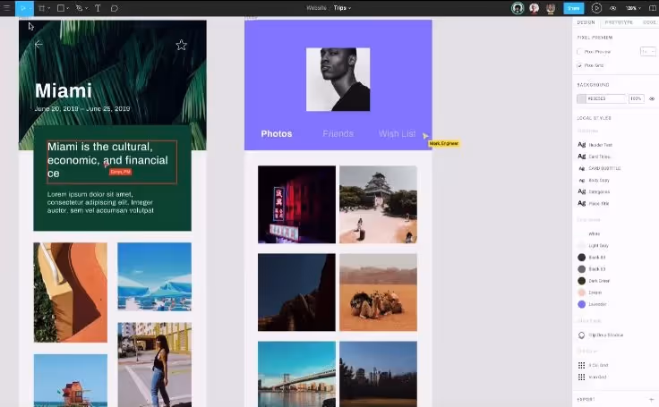Select the neon sign photo thumbnail
This screenshot has width=659, height=407.
[296, 204]
